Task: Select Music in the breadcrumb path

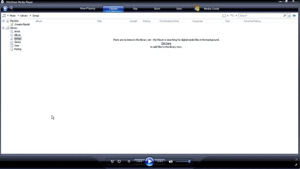Action: click(x=13, y=15)
